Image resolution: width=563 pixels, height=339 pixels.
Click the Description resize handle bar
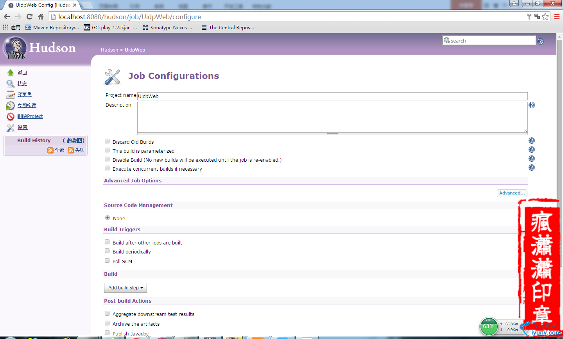pos(332,134)
